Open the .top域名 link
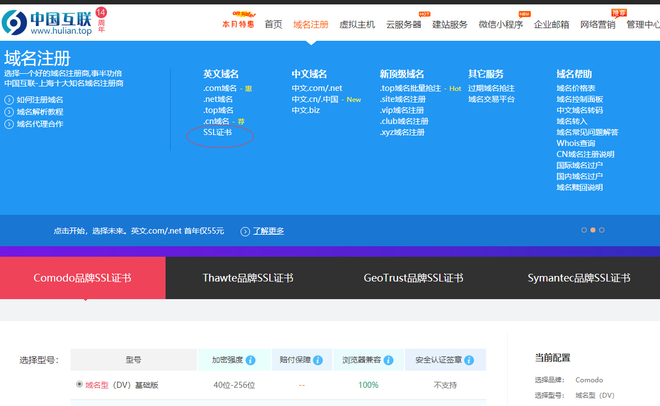660x406 pixels. pos(218,110)
